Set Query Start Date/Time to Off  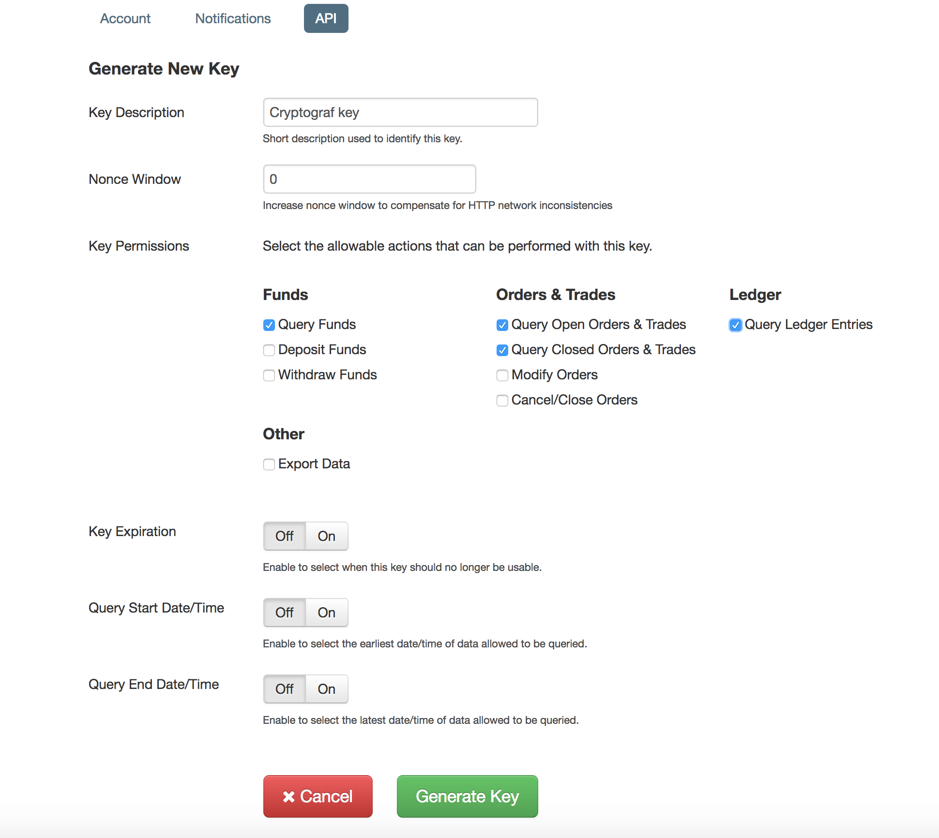pos(285,613)
